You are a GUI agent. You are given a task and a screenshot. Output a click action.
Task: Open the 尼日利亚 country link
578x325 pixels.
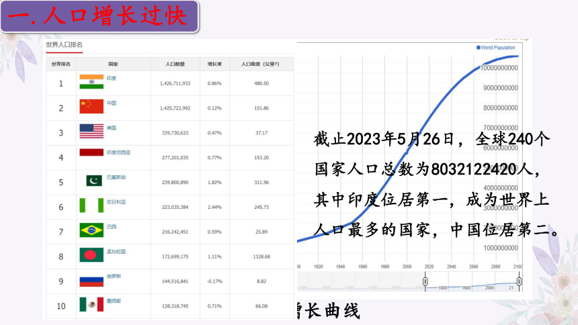coord(116,202)
